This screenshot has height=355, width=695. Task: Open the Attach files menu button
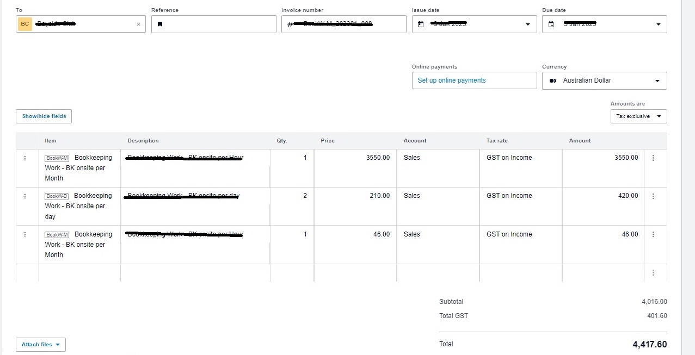click(41, 345)
